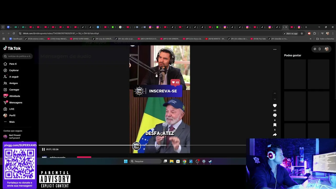Go to previous video up arrow
Screen dimensions: 336x189
pyautogui.click(x=275, y=93)
